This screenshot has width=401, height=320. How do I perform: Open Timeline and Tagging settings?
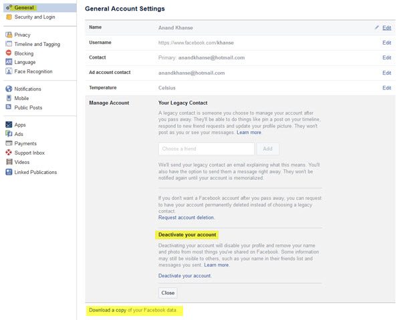tap(37, 44)
